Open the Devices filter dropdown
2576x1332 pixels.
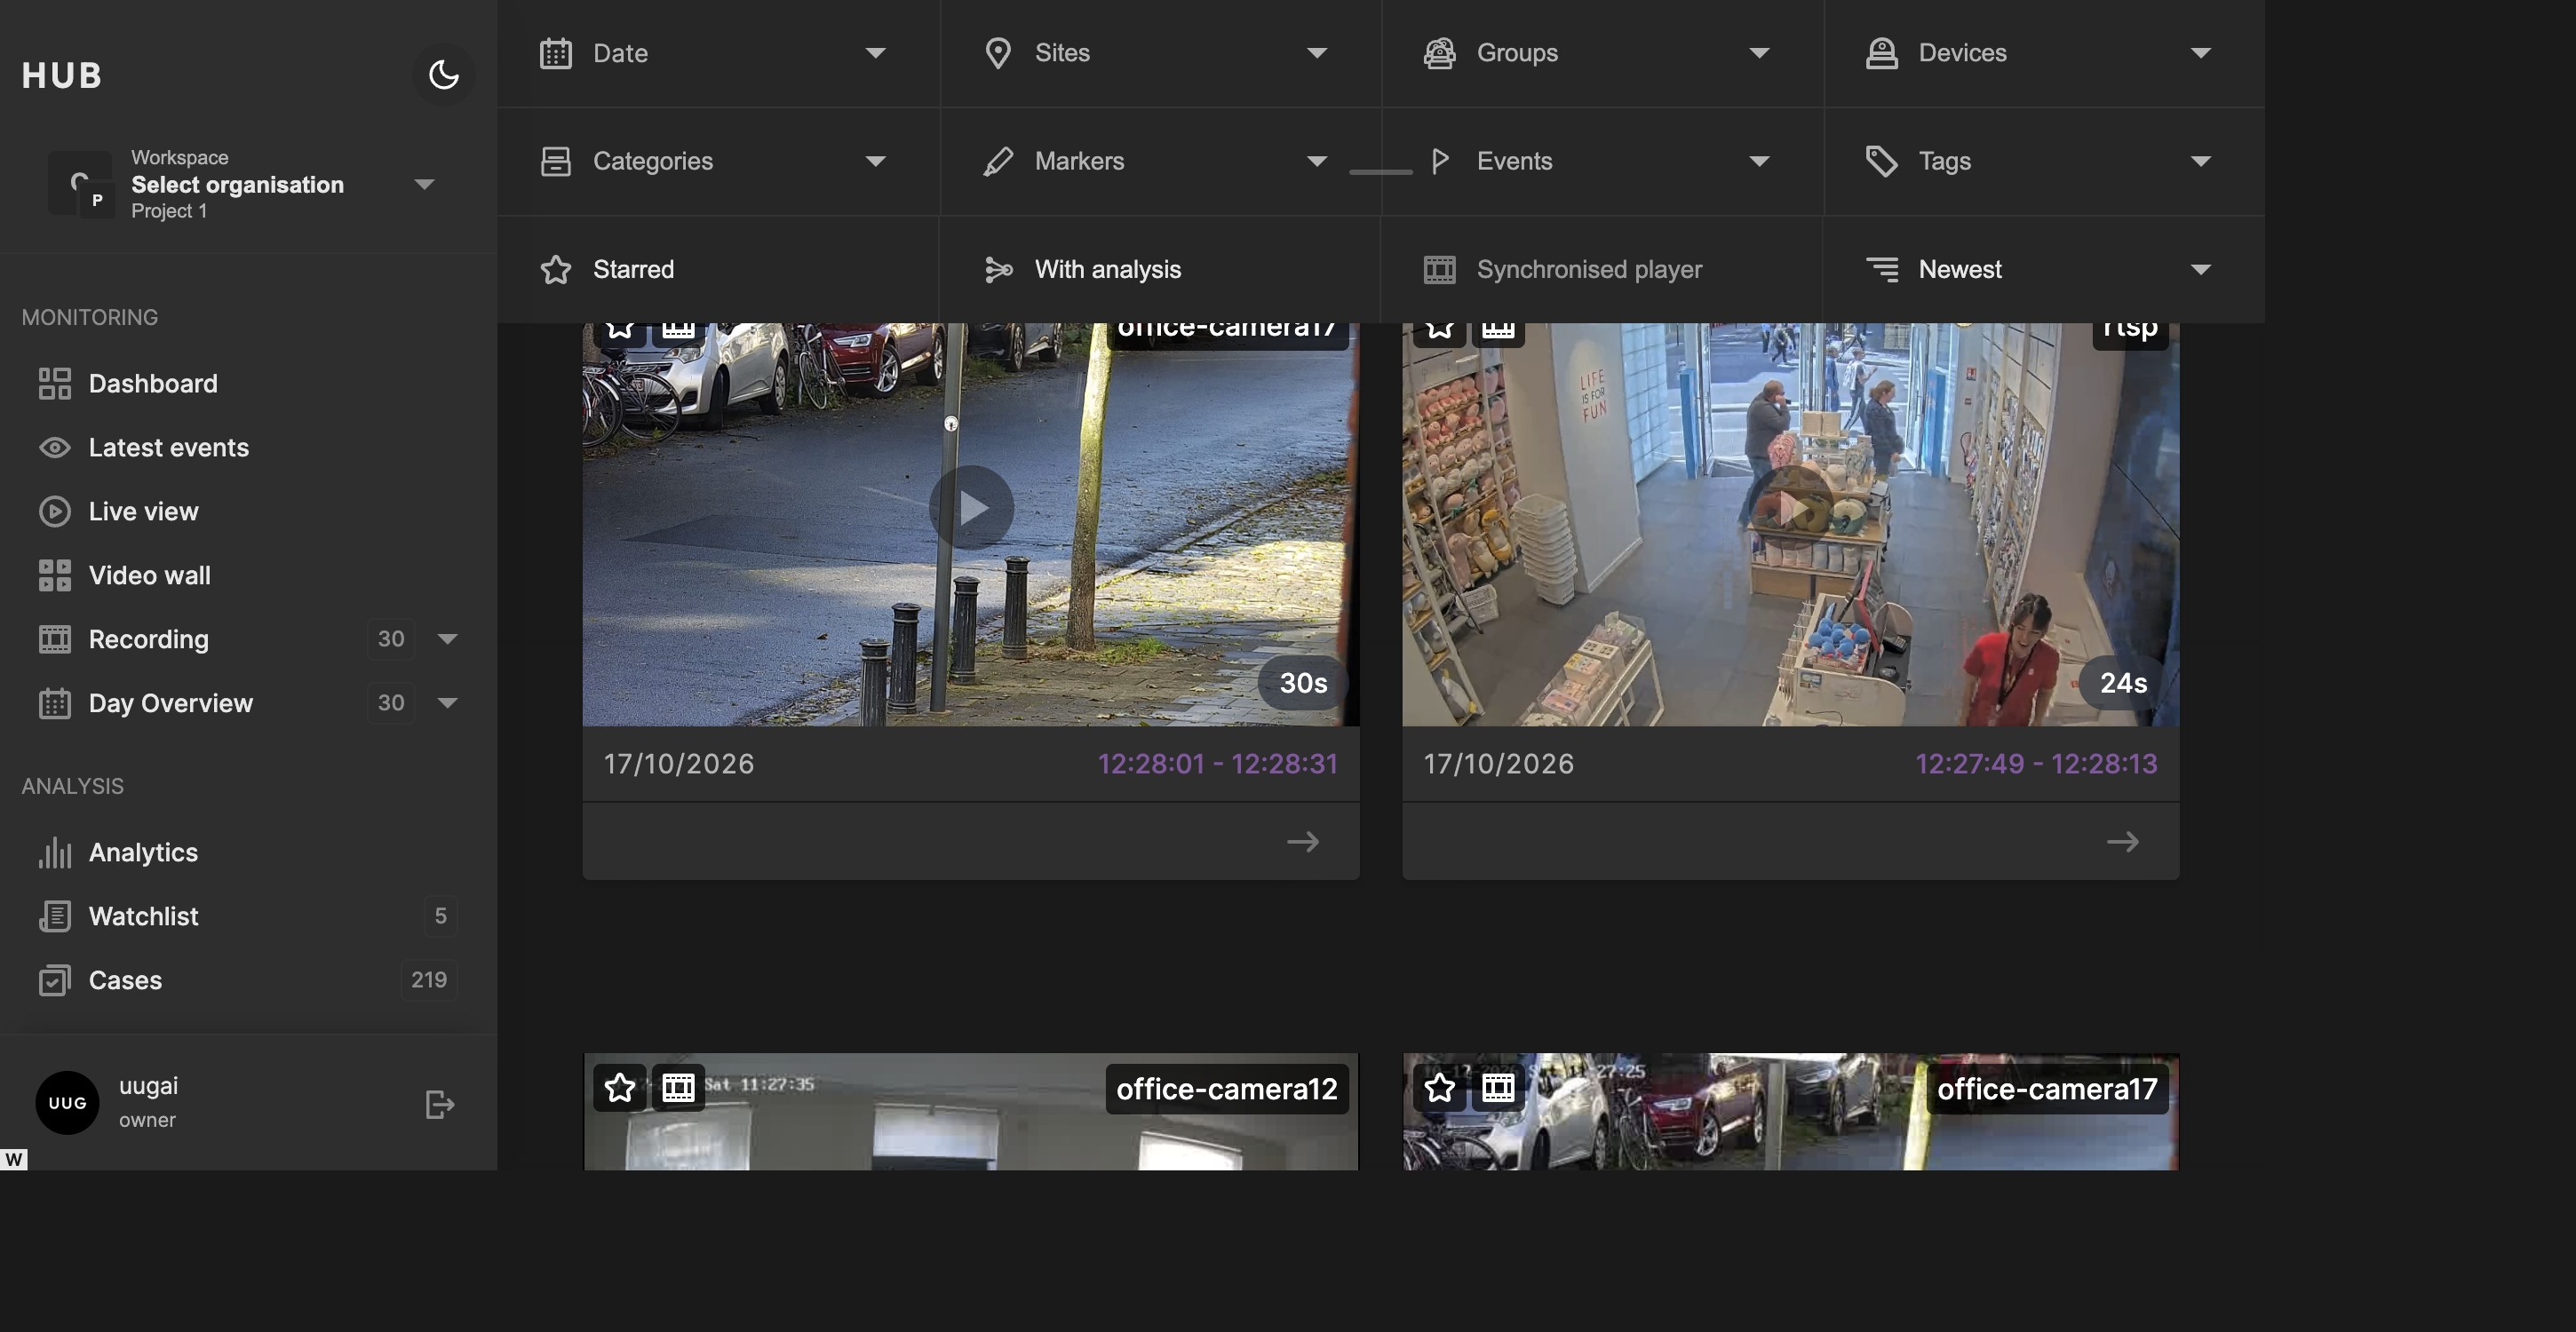[x=2044, y=53]
